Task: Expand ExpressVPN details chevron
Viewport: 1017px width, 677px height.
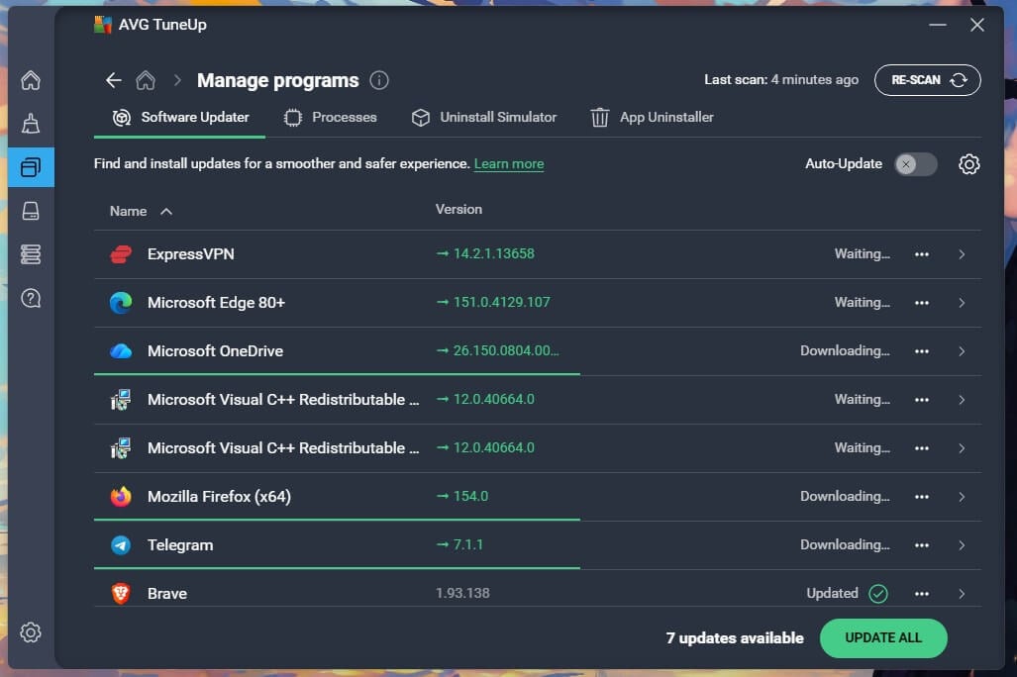Action: coord(962,254)
